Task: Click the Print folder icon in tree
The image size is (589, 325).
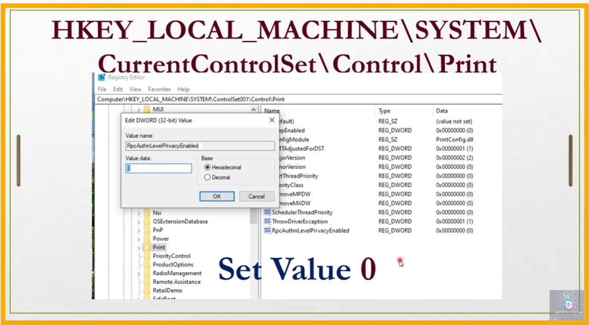Action: 147,247
